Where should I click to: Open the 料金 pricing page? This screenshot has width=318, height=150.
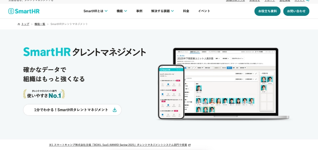[186, 11]
